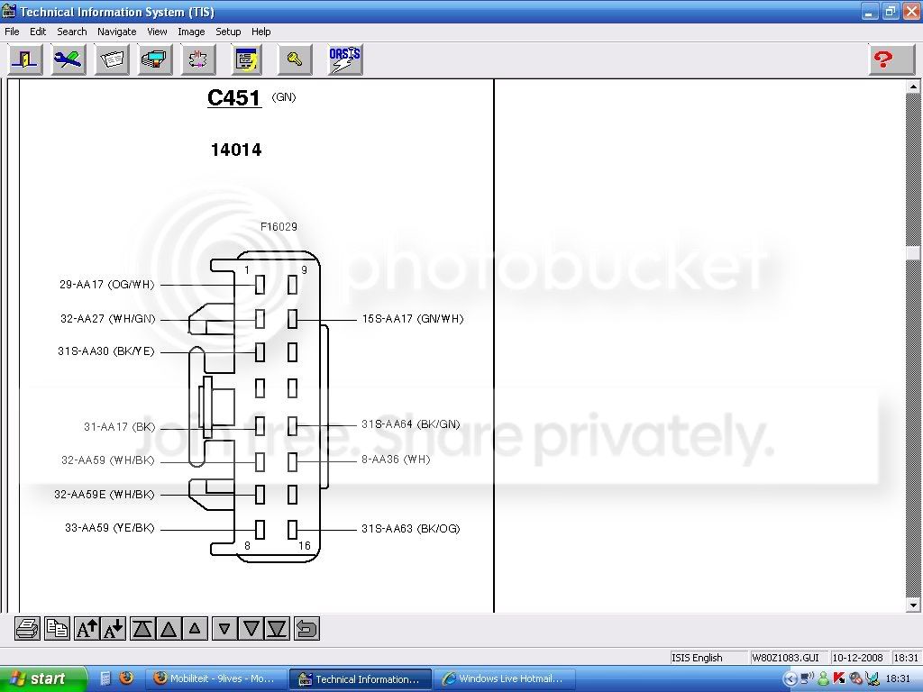Screen dimensions: 923x692
Task: Click the red question mark help icon
Action: click(891, 59)
